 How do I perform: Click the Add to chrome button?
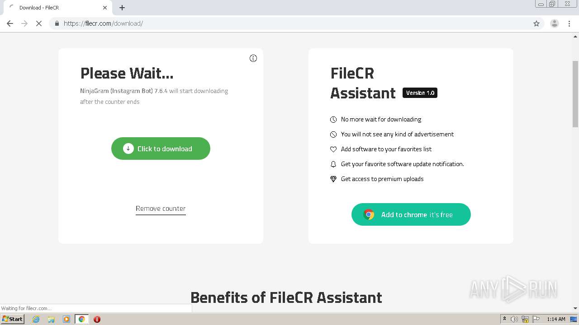click(x=411, y=214)
